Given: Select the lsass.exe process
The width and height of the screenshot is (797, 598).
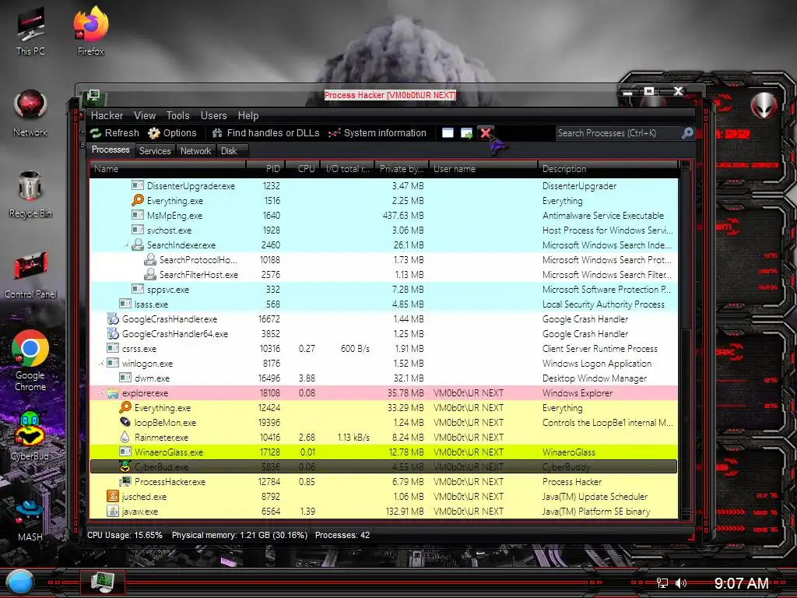Looking at the screenshot, I should 384,304.
